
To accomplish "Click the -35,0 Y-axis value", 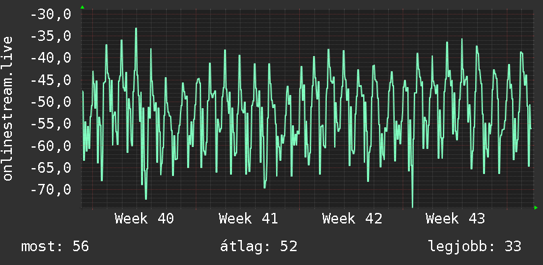I will pyautogui.click(x=51, y=36).
